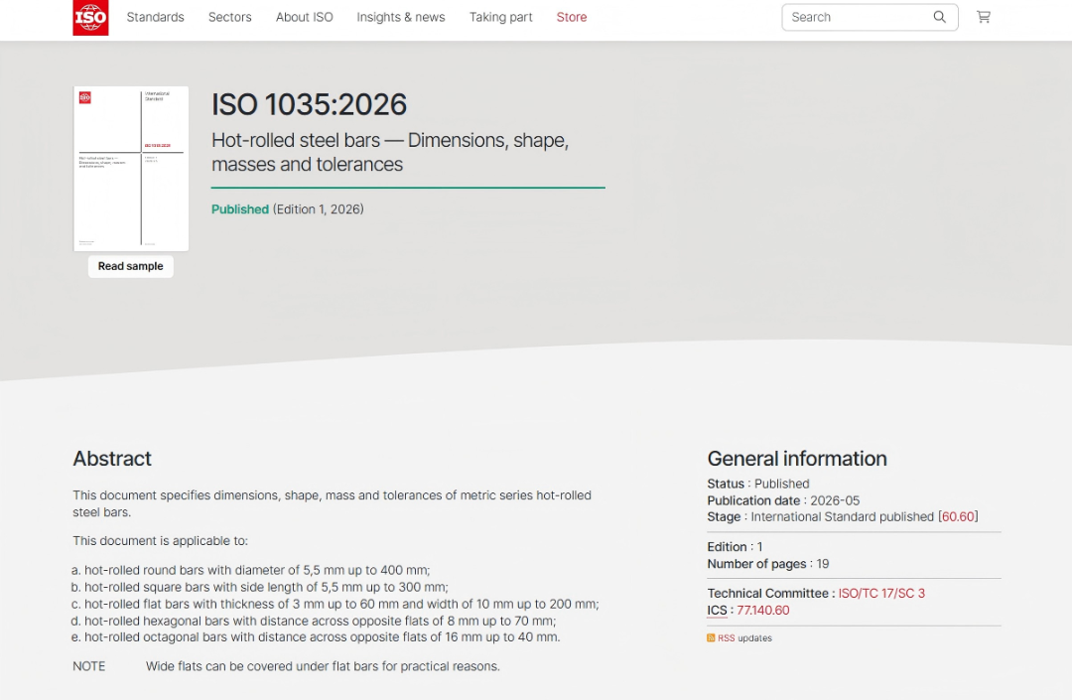Go to the Store link

tap(572, 17)
